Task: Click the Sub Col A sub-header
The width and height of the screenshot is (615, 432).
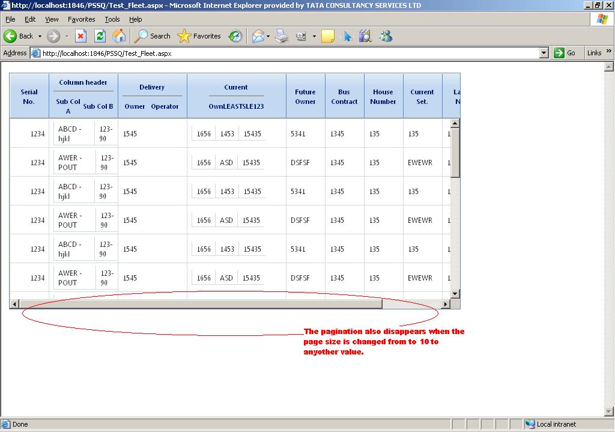Action: tap(68, 106)
